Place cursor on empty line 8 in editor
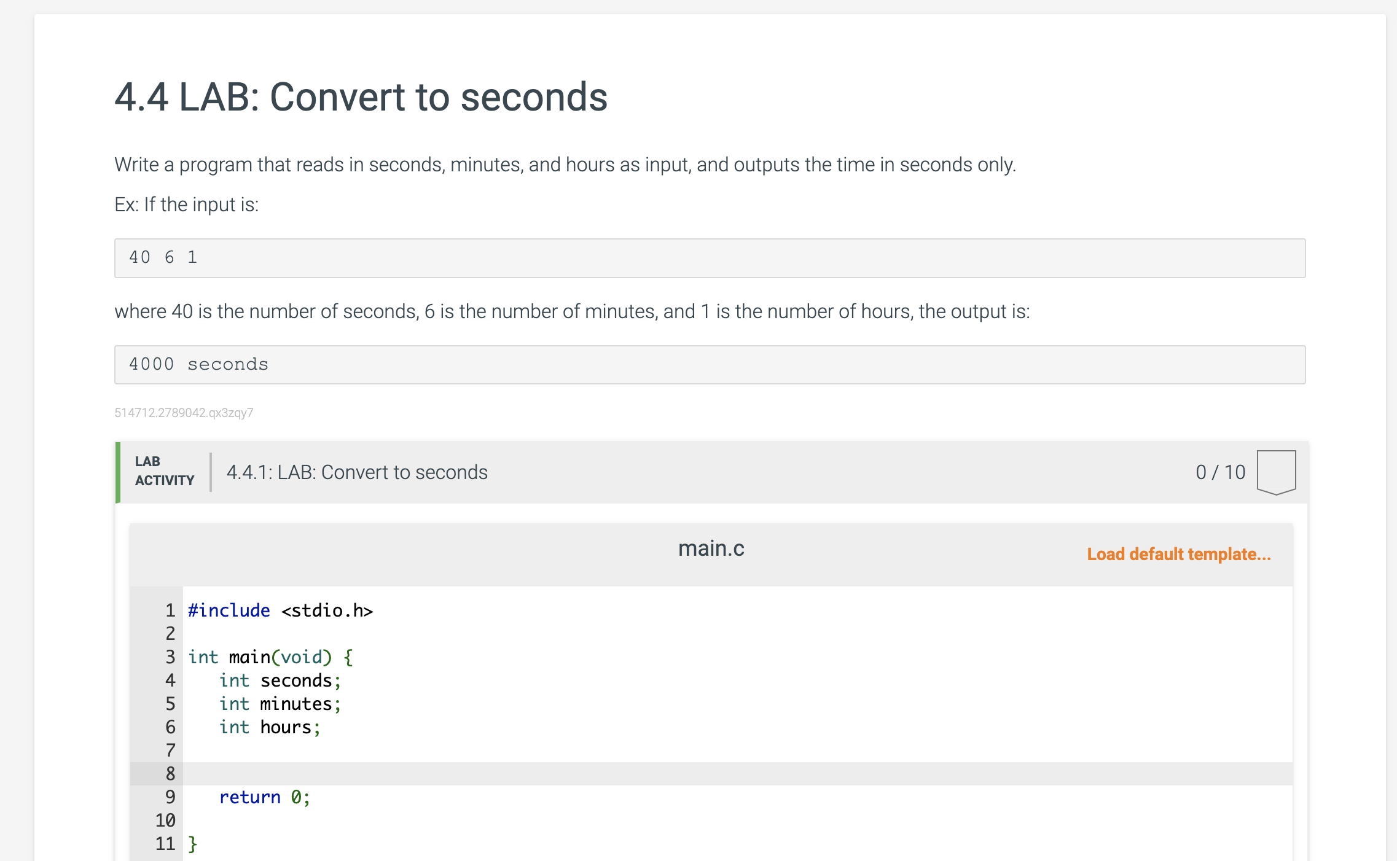The image size is (1397, 861). pyautogui.click(x=737, y=774)
